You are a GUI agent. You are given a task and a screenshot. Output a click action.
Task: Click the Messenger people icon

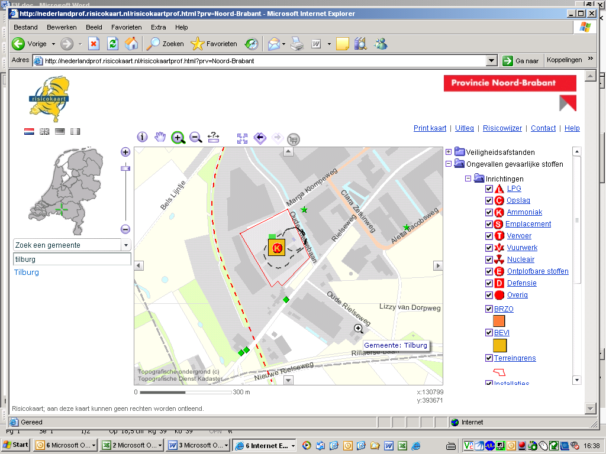381,44
